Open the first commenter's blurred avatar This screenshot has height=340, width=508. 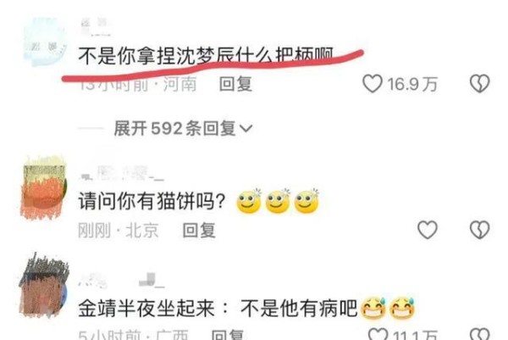pyautogui.click(x=45, y=42)
